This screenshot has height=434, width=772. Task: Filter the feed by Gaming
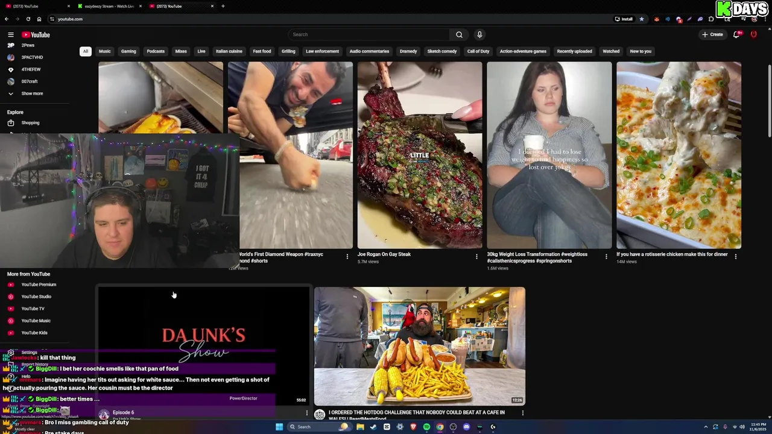(128, 51)
